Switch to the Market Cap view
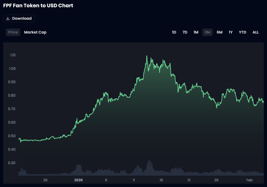The height and width of the screenshot is (187, 267). pos(35,32)
